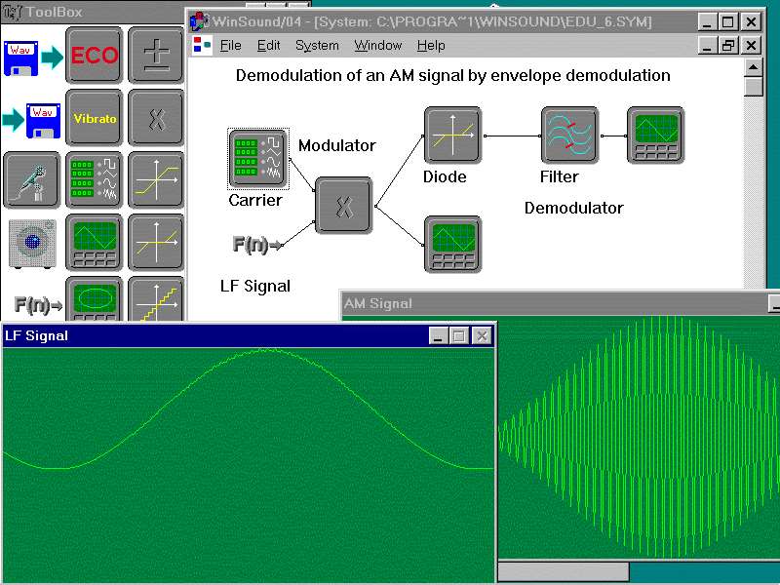Open the Edit menu
Image resolution: width=780 pixels, height=585 pixels.
269,45
